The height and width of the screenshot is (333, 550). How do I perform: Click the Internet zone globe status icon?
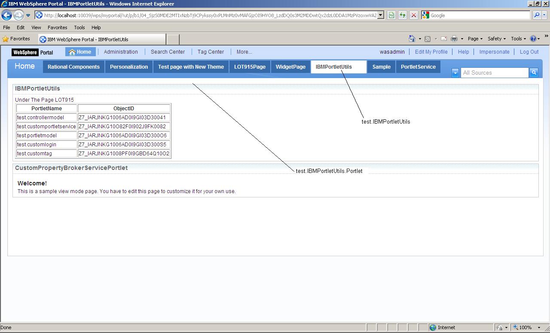click(x=433, y=327)
